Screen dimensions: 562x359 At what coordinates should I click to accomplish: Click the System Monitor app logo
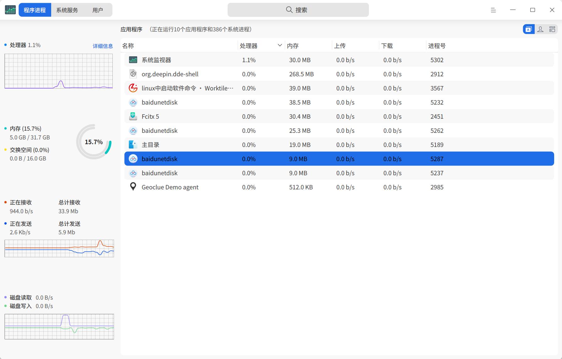click(x=10, y=10)
